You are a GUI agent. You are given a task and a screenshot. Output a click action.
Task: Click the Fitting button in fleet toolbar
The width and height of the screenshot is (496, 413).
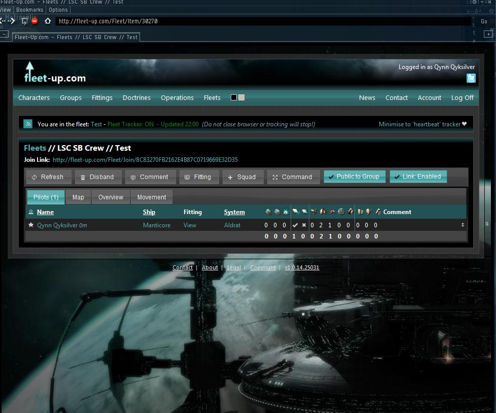[x=199, y=177]
